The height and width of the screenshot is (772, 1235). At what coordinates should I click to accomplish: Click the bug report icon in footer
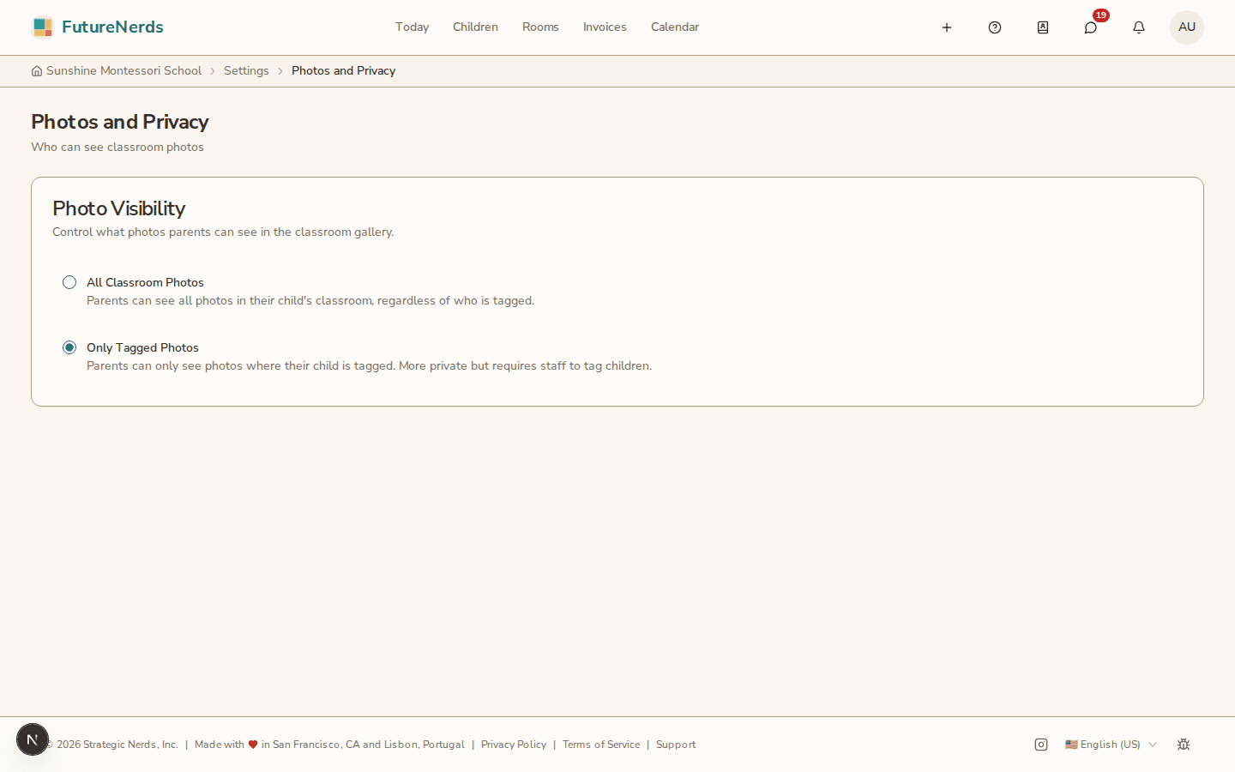[1184, 745]
